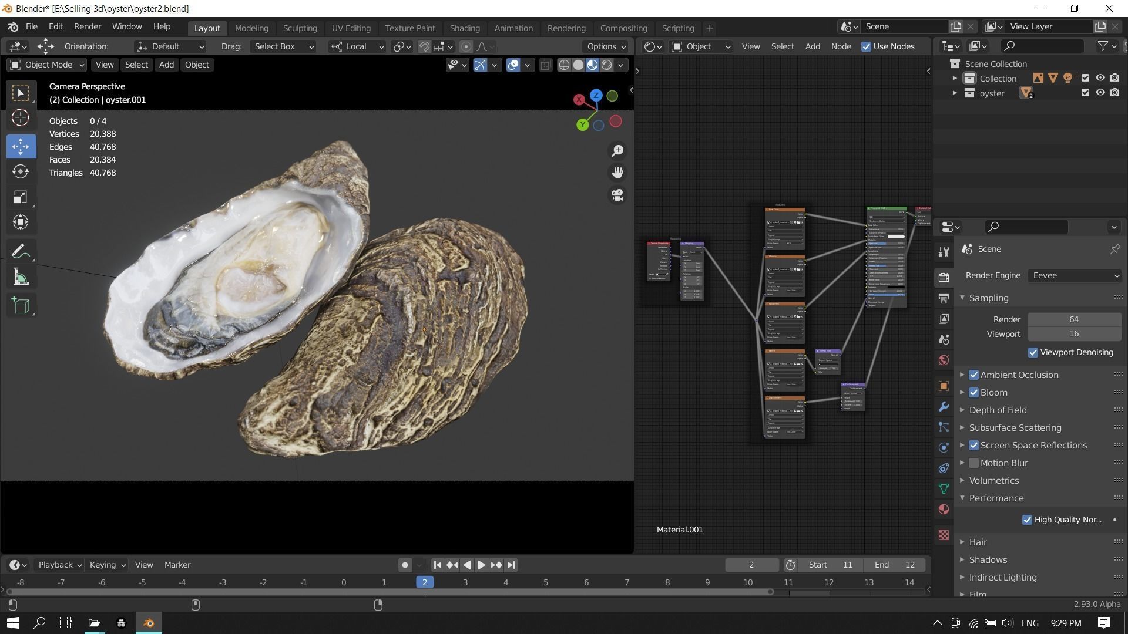Open the Material properties tab

pyautogui.click(x=944, y=509)
